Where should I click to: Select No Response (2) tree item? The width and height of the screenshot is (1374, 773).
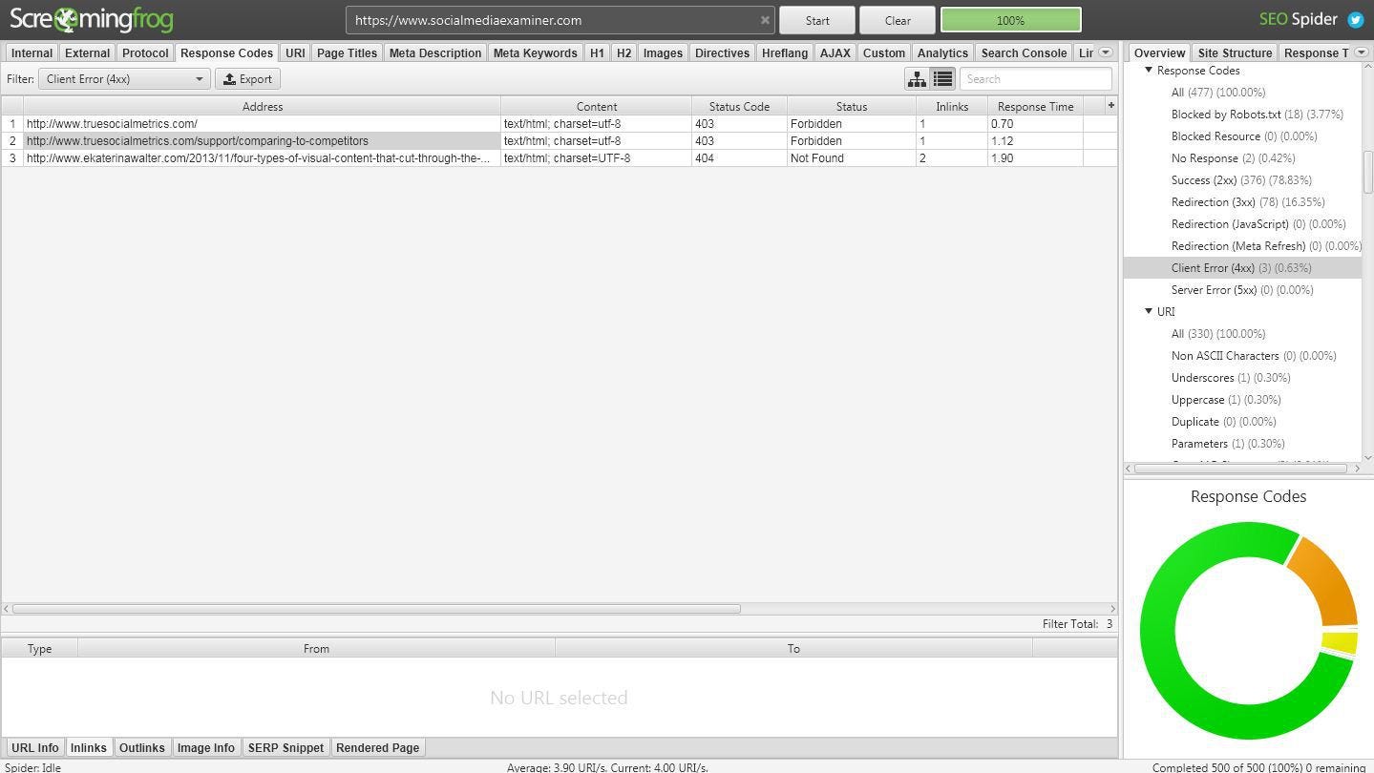(x=1233, y=158)
